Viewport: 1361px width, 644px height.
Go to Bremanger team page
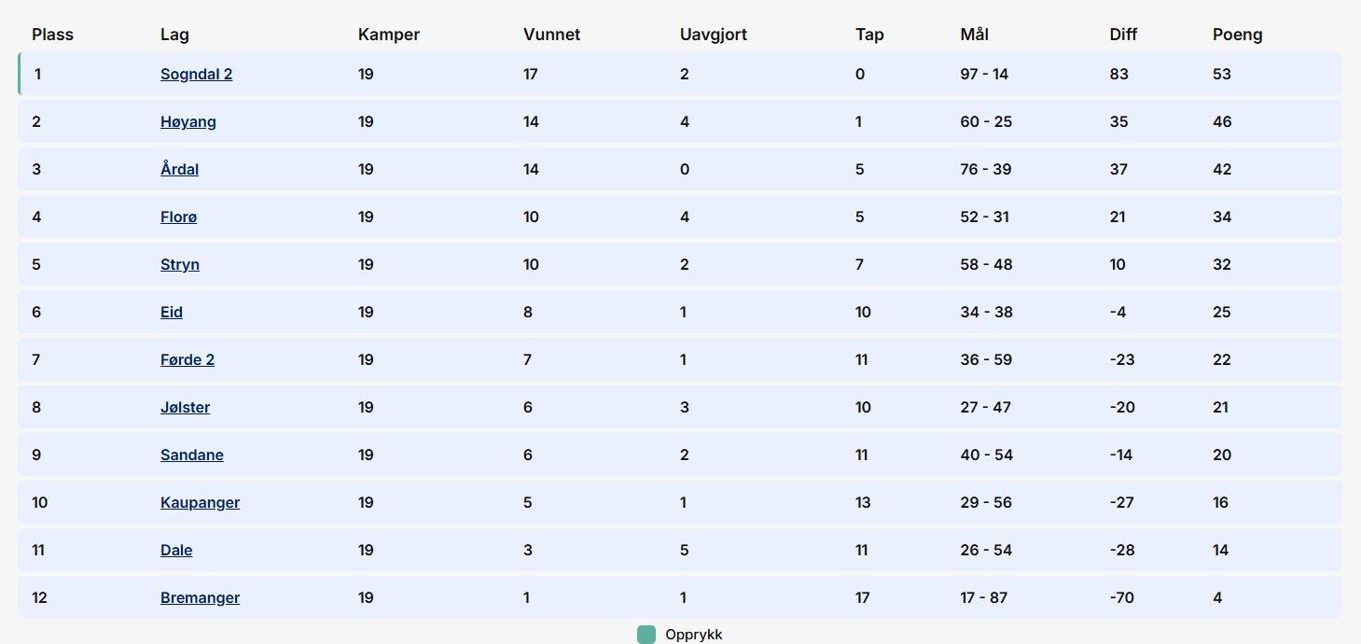200,598
